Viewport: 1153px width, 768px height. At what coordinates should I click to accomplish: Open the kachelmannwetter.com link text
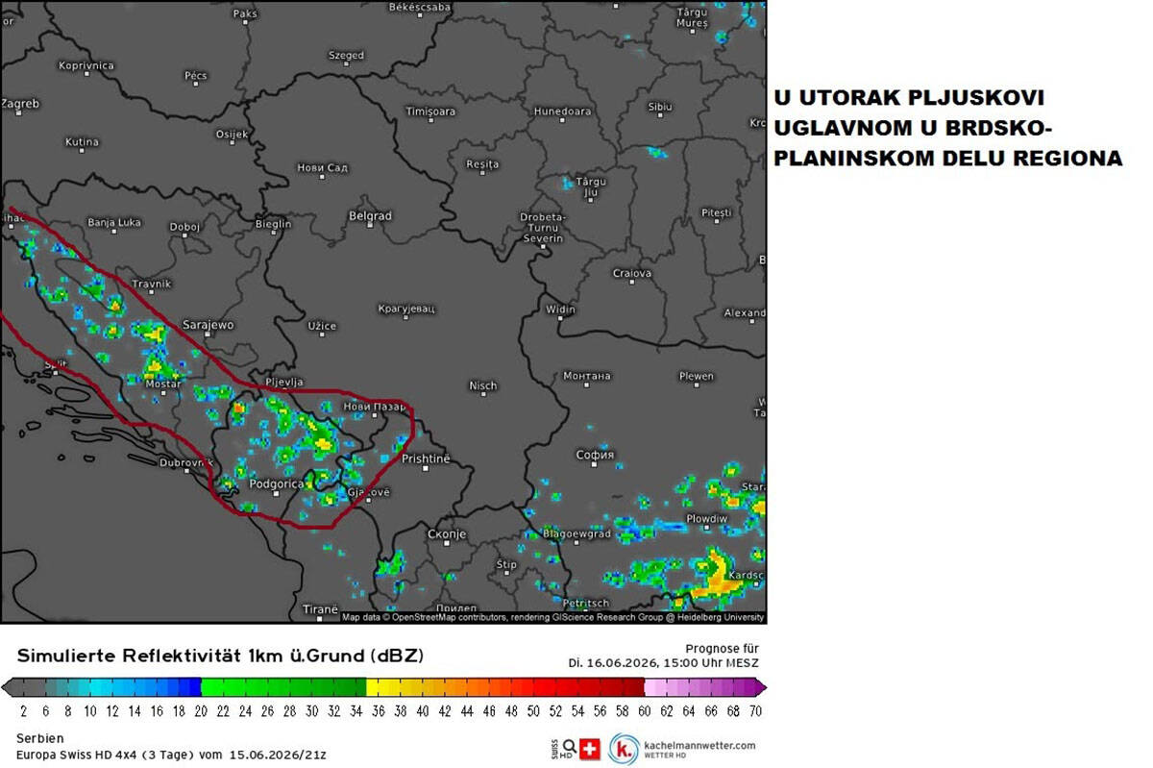(x=699, y=745)
